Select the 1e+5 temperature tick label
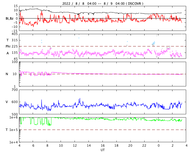The height and width of the screenshot is (152, 190). [14, 130]
